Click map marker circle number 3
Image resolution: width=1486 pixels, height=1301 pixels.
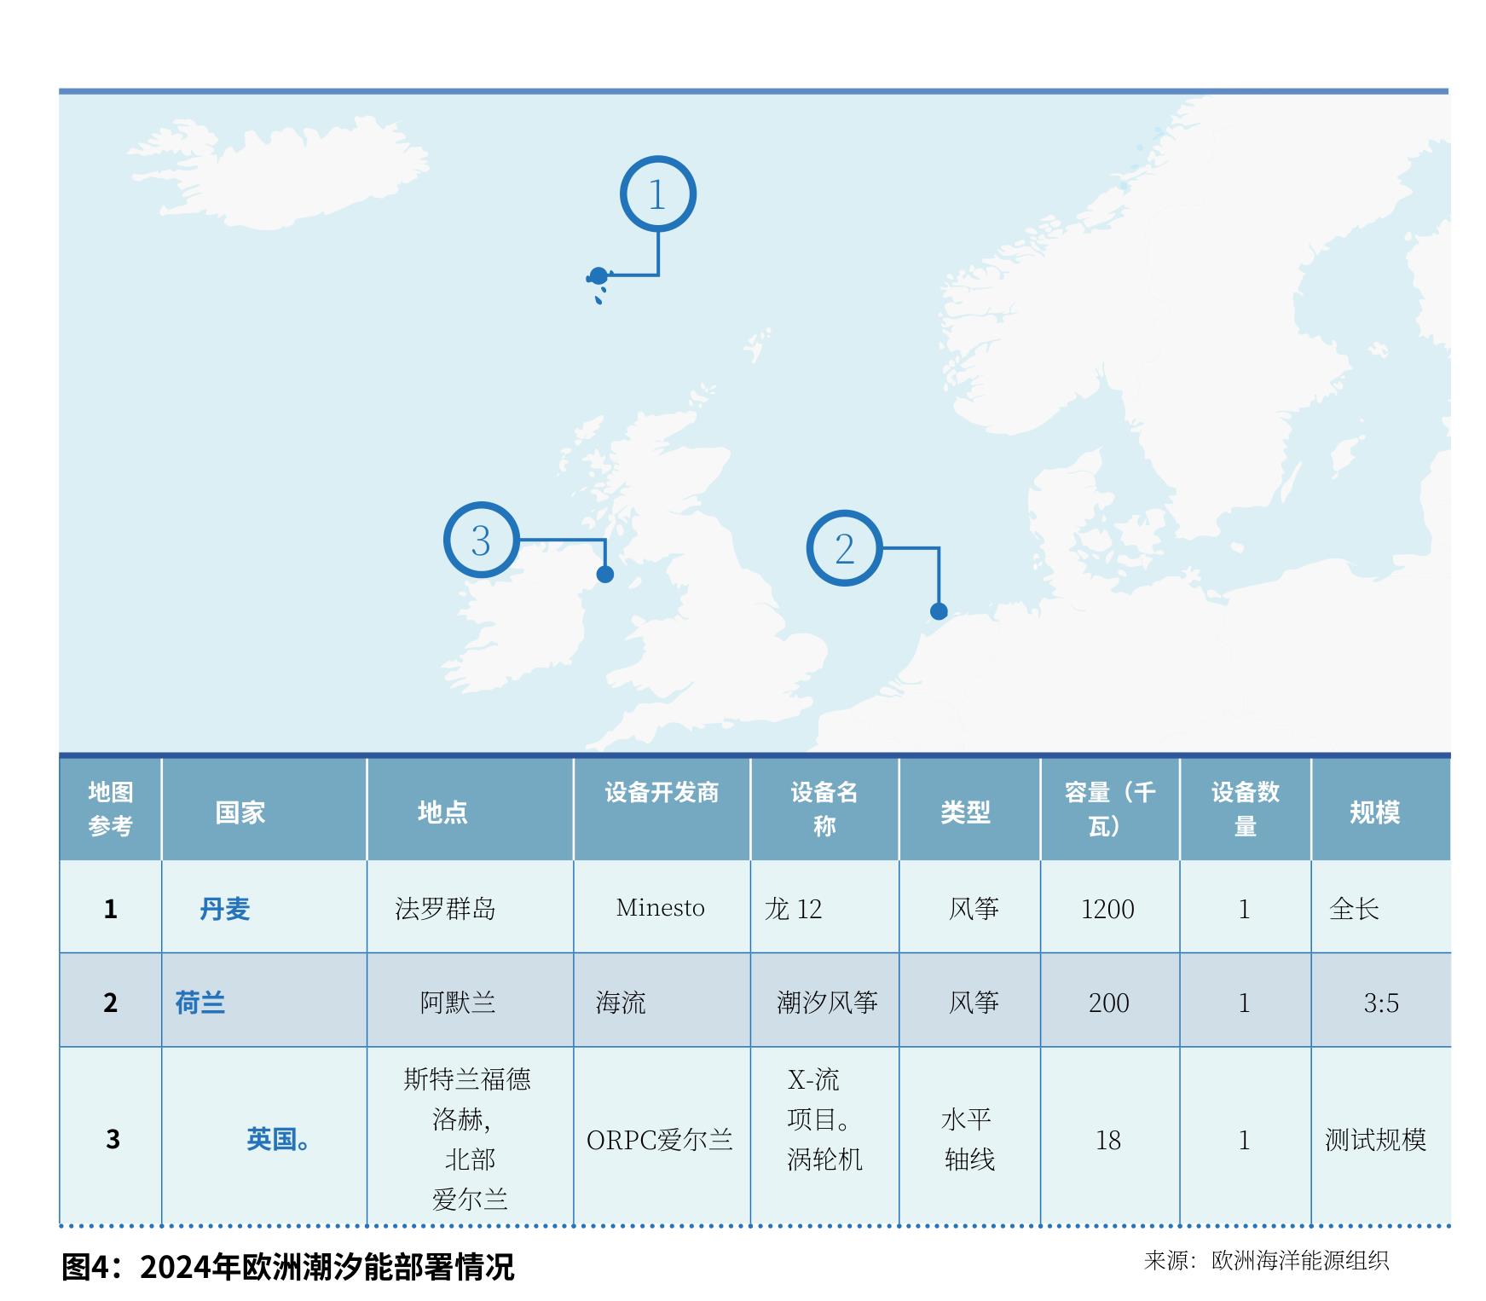tap(481, 540)
